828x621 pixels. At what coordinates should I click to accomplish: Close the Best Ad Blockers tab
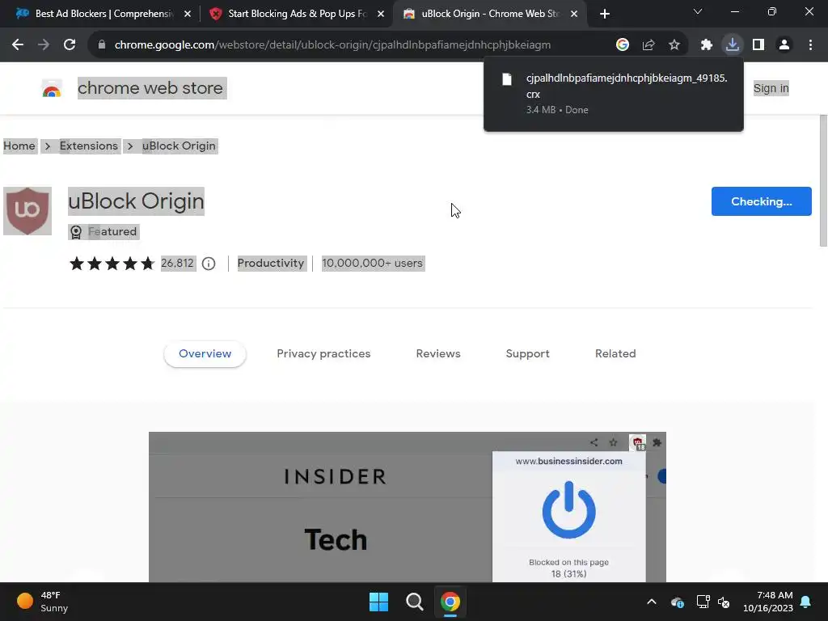(x=188, y=15)
